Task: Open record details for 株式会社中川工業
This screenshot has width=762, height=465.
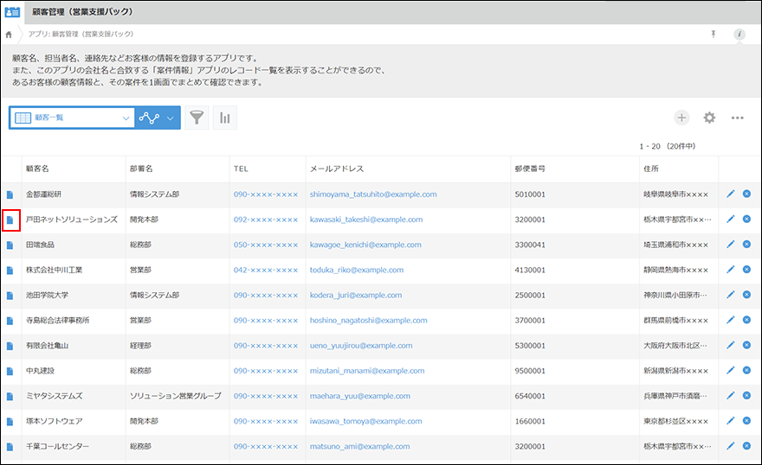Action: pyautogui.click(x=10, y=270)
